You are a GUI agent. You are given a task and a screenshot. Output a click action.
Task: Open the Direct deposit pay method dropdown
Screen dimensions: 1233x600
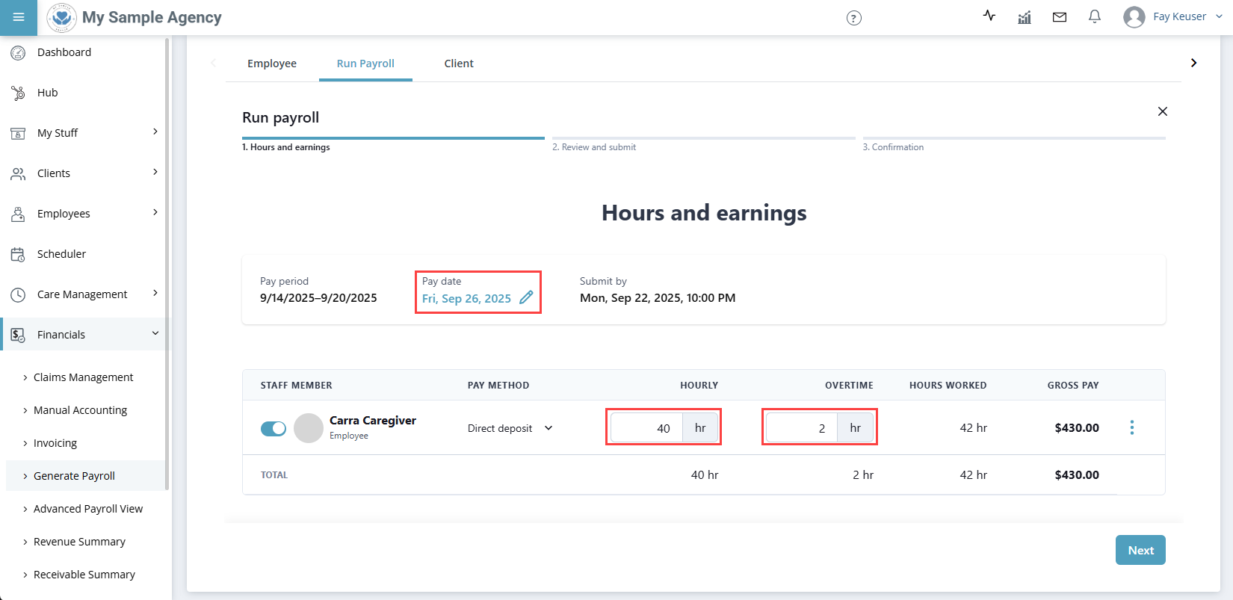(x=510, y=428)
